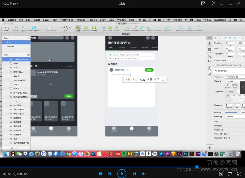Select the Vector tool in Sketch toolbar
This screenshot has height=178, width=245.
point(135,29)
